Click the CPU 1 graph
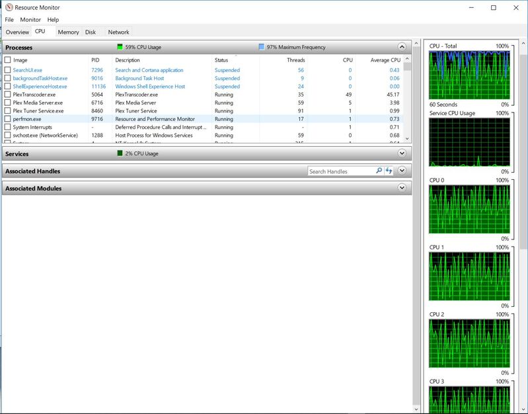 click(469, 276)
